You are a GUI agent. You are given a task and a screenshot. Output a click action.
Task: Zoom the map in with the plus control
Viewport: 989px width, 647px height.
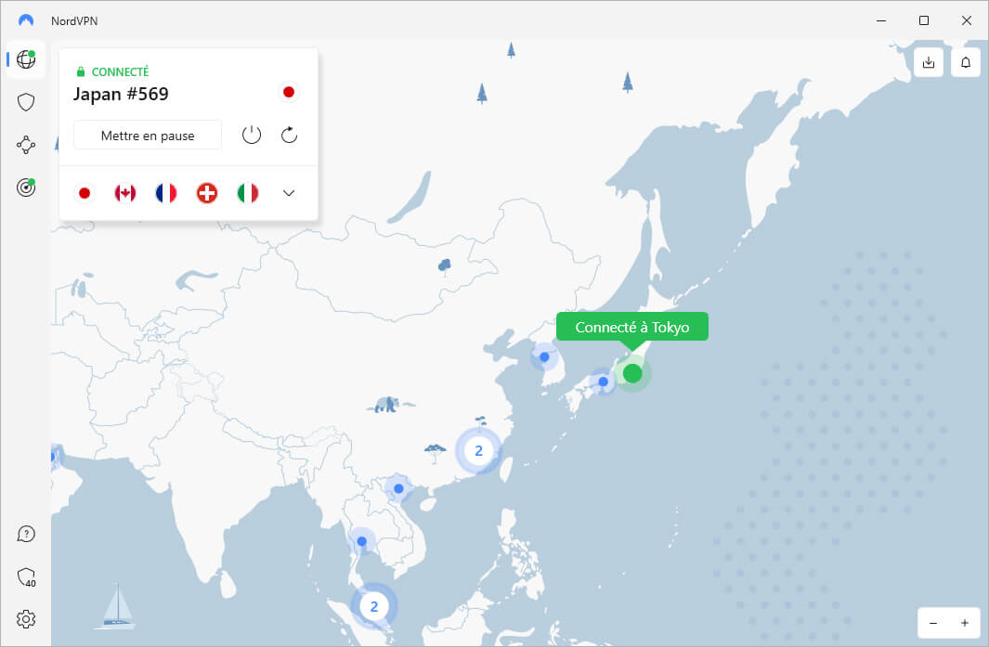point(964,623)
